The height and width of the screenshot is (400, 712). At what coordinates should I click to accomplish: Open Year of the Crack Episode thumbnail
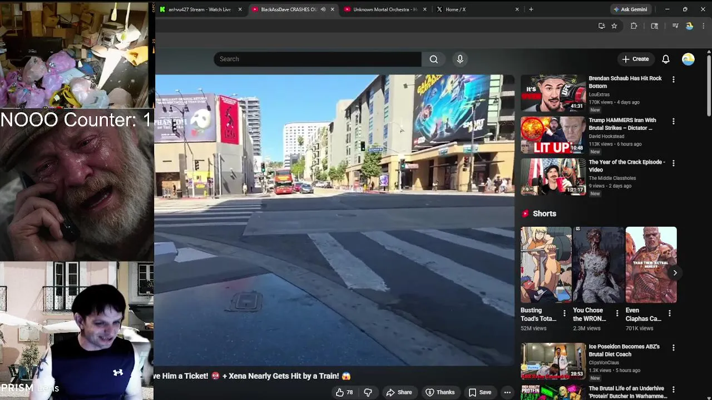[x=553, y=177]
